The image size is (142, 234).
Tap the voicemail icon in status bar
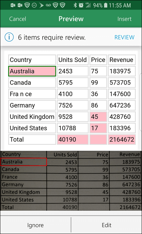[x=48, y=5]
